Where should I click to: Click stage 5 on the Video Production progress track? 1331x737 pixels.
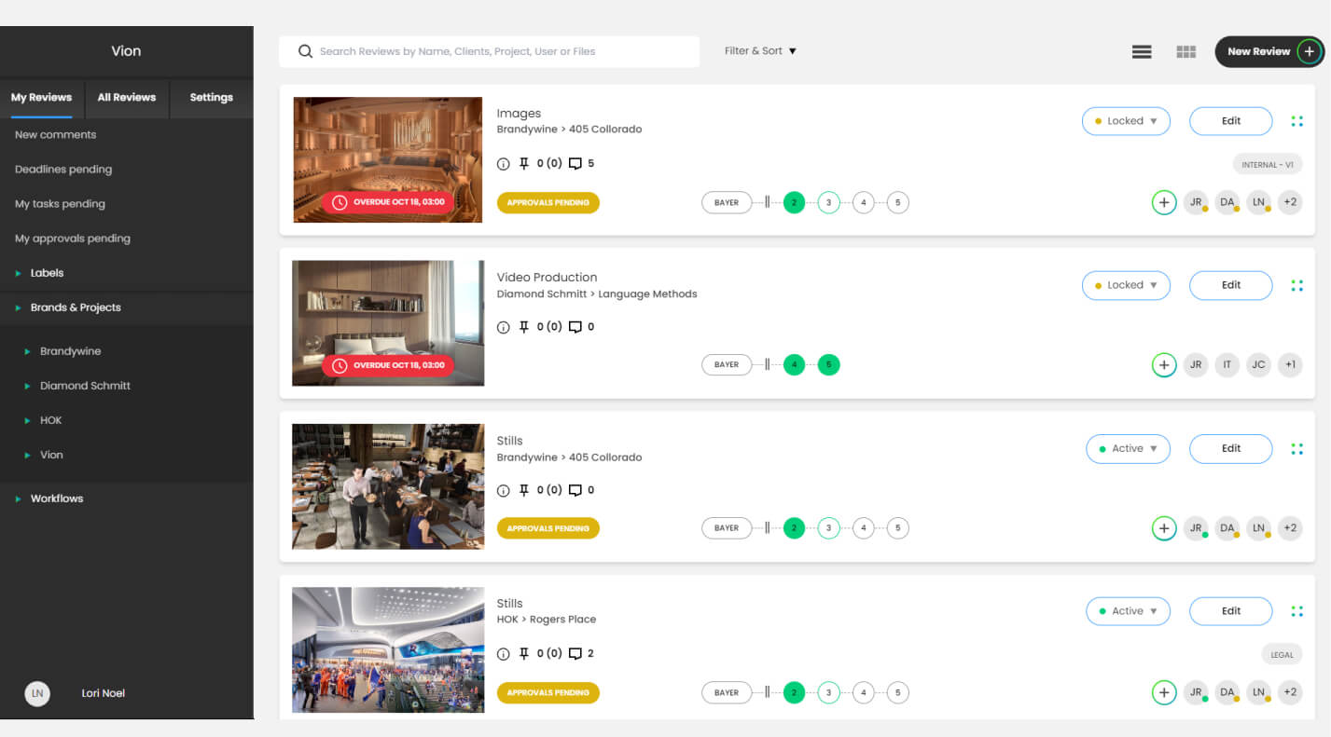828,364
